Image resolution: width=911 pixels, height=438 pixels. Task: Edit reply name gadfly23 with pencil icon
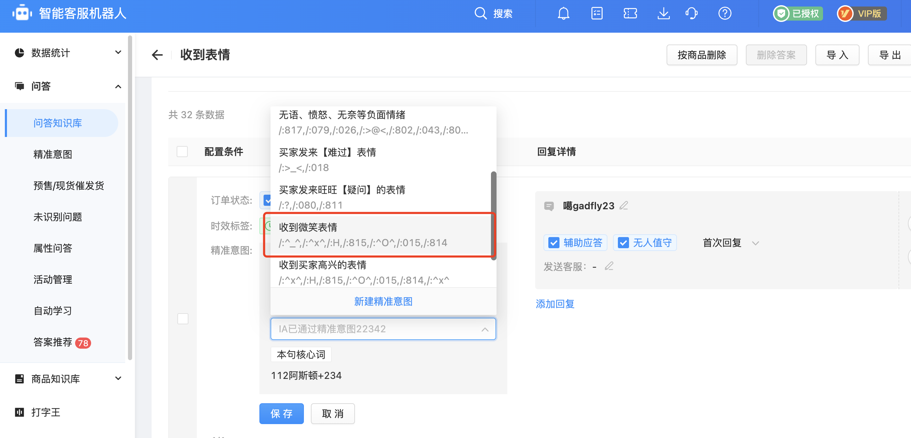coord(624,205)
